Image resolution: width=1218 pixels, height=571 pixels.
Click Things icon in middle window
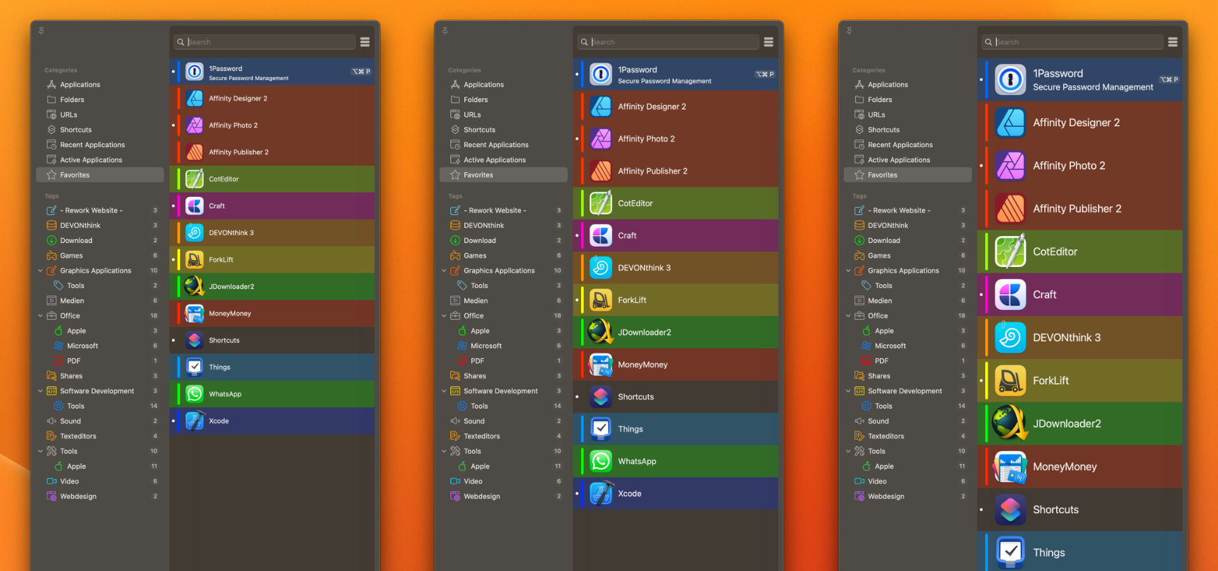click(x=601, y=429)
